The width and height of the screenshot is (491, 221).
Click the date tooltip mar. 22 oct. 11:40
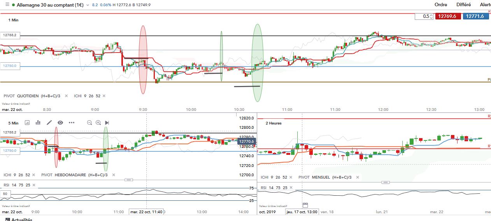click(x=146, y=212)
